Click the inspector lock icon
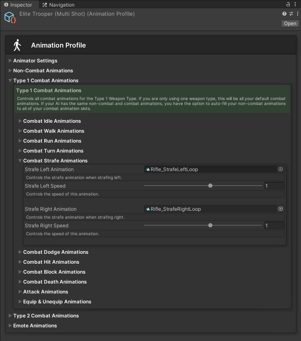301x341 pixels. pyautogui.click(x=288, y=5)
